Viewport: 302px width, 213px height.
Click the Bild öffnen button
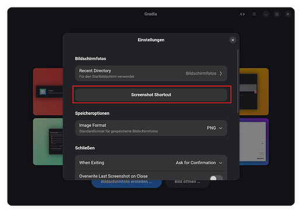pyautogui.click(x=188, y=184)
